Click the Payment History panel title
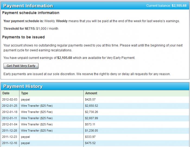 coord(23,86)
